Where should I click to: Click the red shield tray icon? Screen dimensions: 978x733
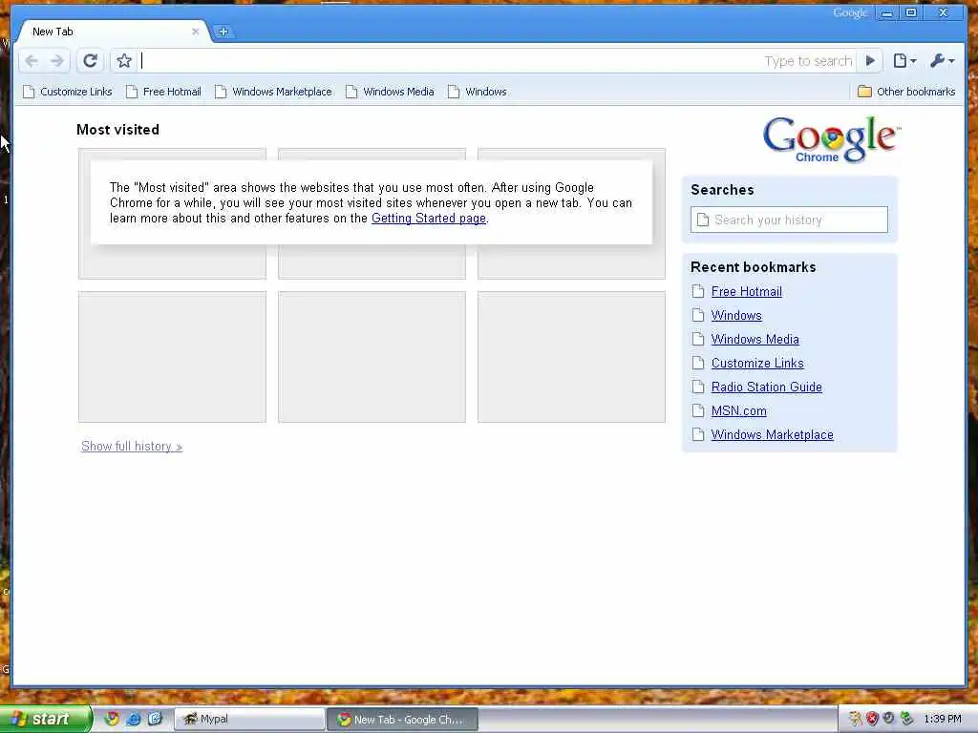point(872,719)
